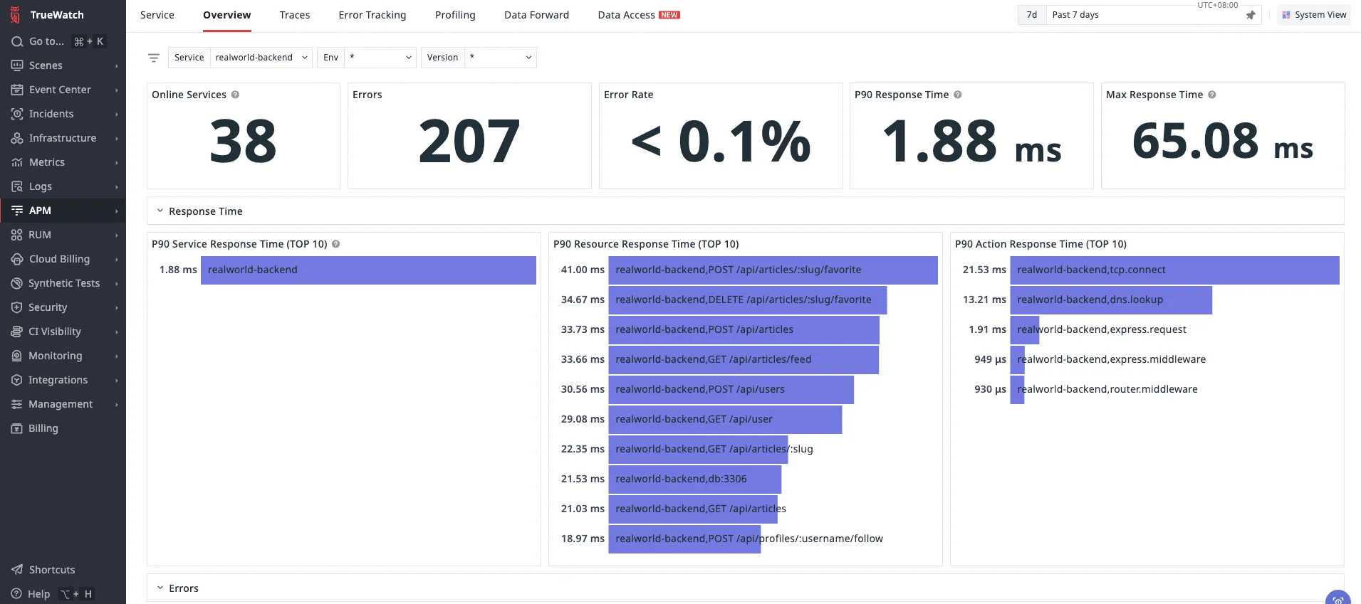Image resolution: width=1361 pixels, height=604 pixels.
Task: Click the Errors count 207
Action: [469, 141]
